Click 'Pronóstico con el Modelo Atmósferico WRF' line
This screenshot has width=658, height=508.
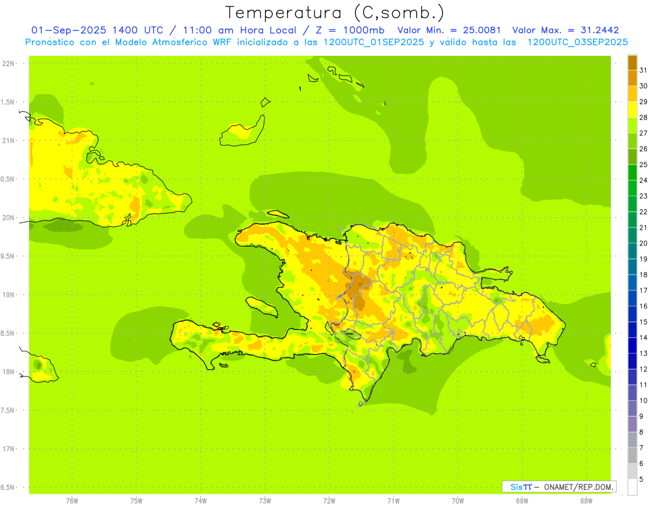(326, 42)
